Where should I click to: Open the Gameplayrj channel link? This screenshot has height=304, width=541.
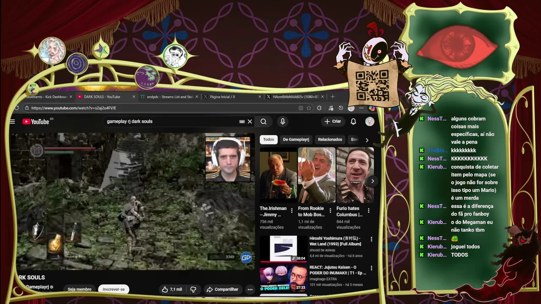point(38,287)
